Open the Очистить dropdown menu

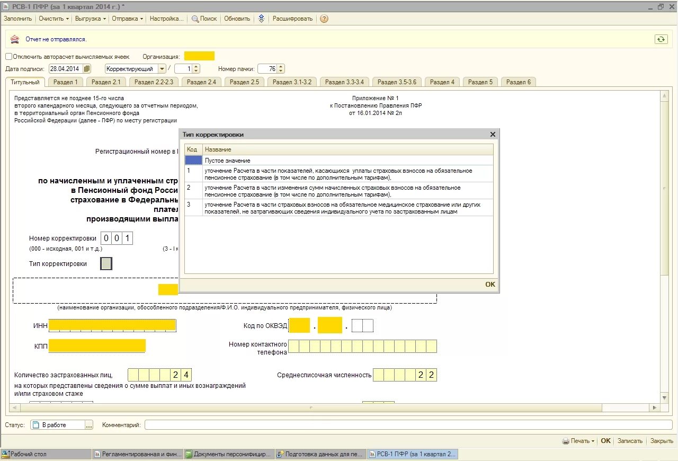pos(54,19)
